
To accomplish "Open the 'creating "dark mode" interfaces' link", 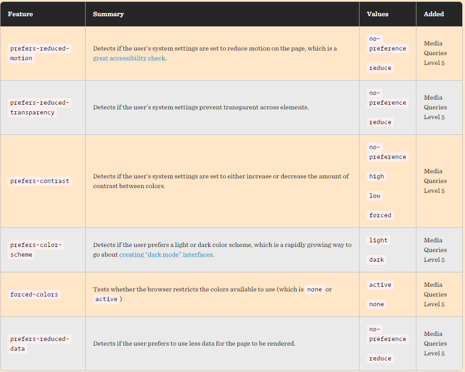I will (166, 255).
